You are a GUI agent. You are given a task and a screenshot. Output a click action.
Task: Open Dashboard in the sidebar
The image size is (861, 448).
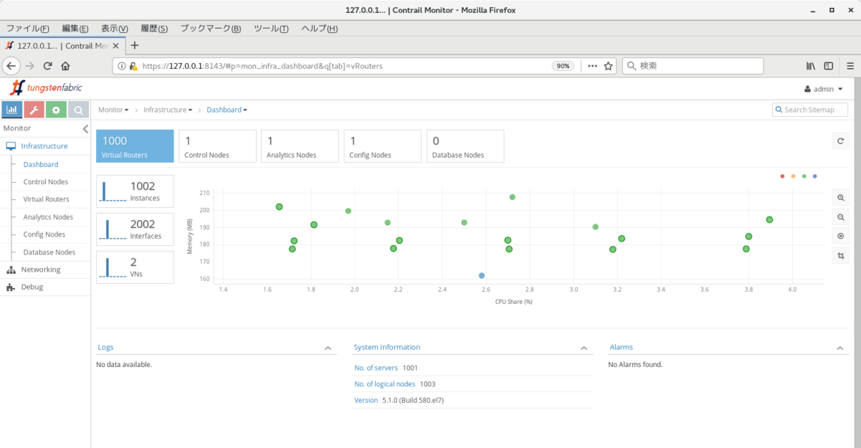[41, 164]
